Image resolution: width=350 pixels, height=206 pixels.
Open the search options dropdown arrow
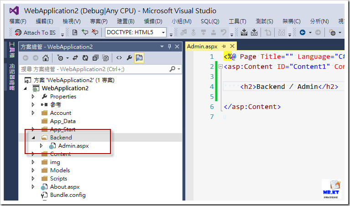(x=179, y=69)
